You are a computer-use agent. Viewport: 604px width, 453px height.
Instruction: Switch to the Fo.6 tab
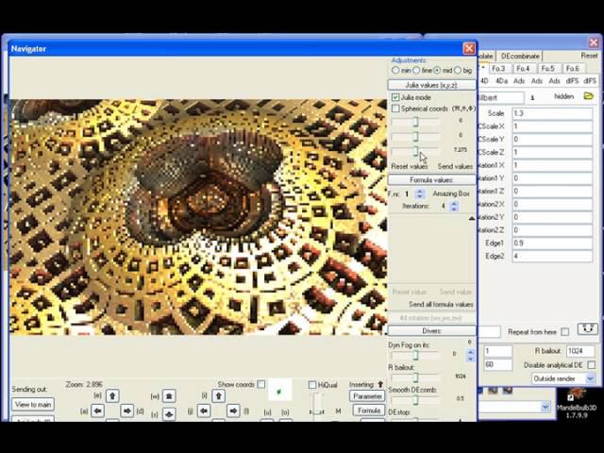[x=573, y=68]
